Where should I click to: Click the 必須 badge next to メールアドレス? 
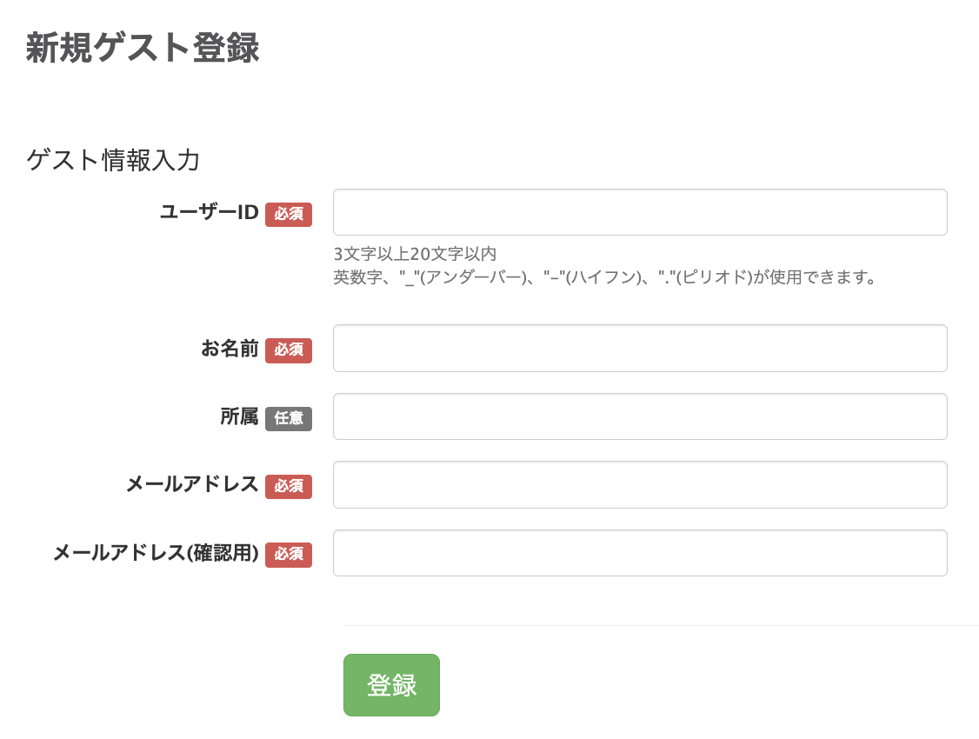289,487
